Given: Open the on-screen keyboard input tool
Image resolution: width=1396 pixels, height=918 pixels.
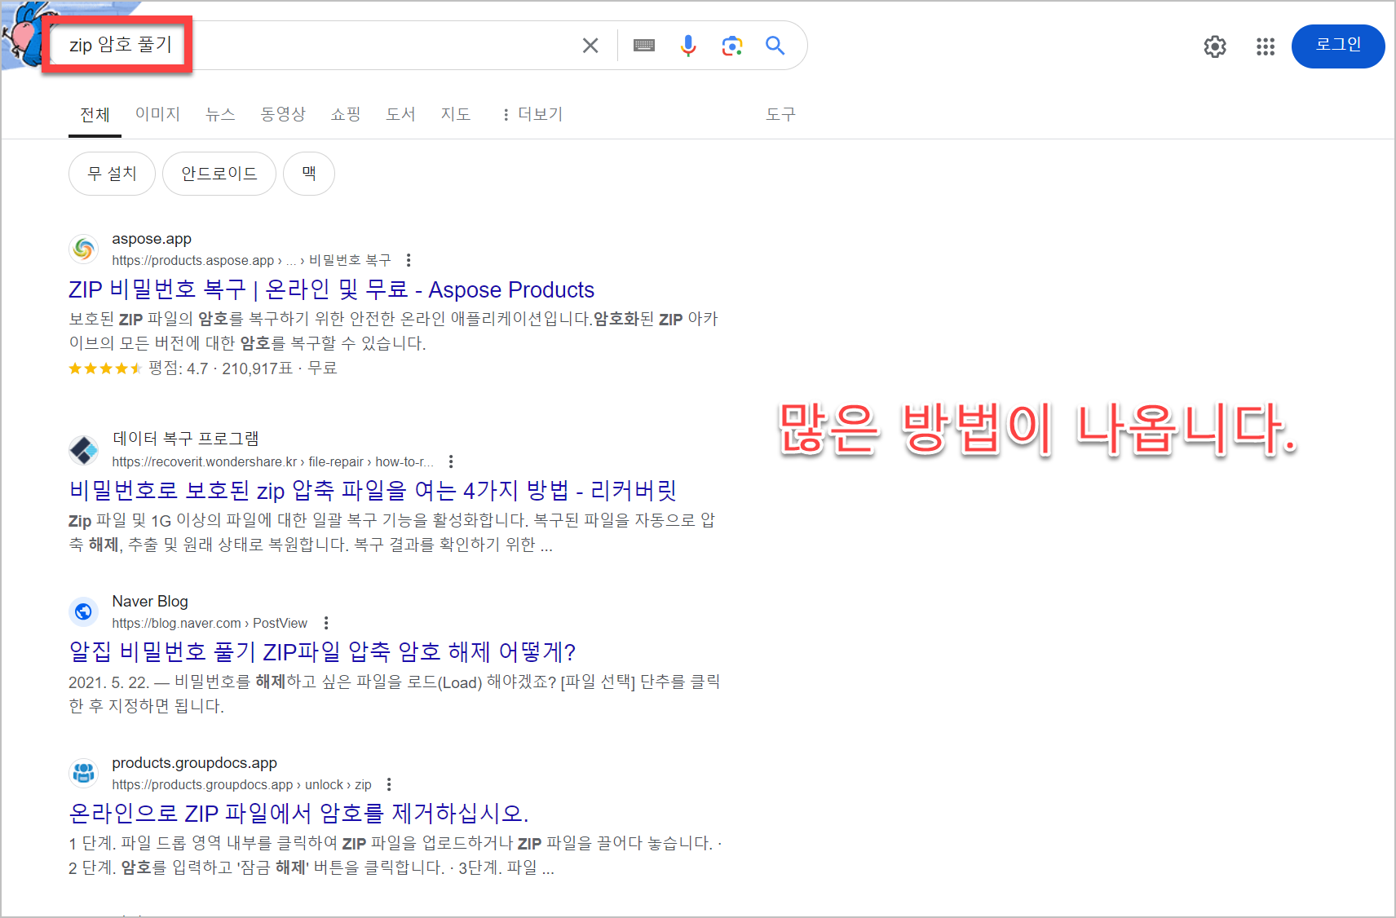Looking at the screenshot, I should 644,46.
